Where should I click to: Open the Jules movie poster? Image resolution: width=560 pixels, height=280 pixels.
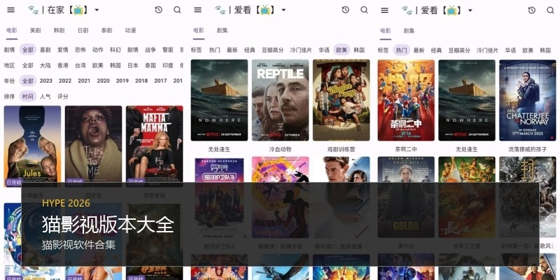click(32, 146)
